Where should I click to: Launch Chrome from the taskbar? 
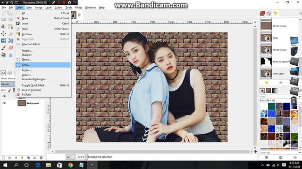click(70, 165)
